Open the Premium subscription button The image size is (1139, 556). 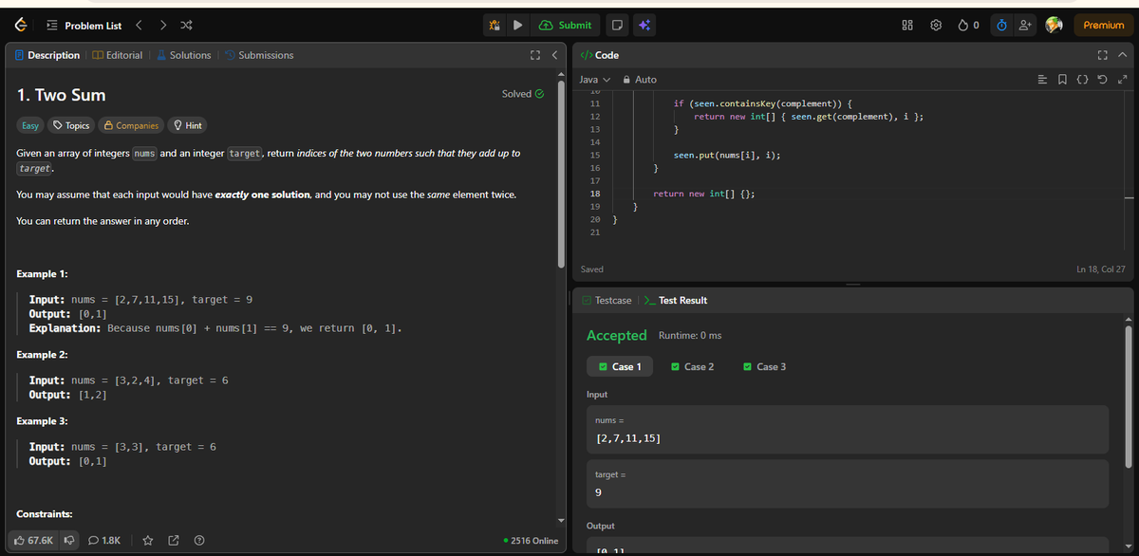pos(1103,26)
